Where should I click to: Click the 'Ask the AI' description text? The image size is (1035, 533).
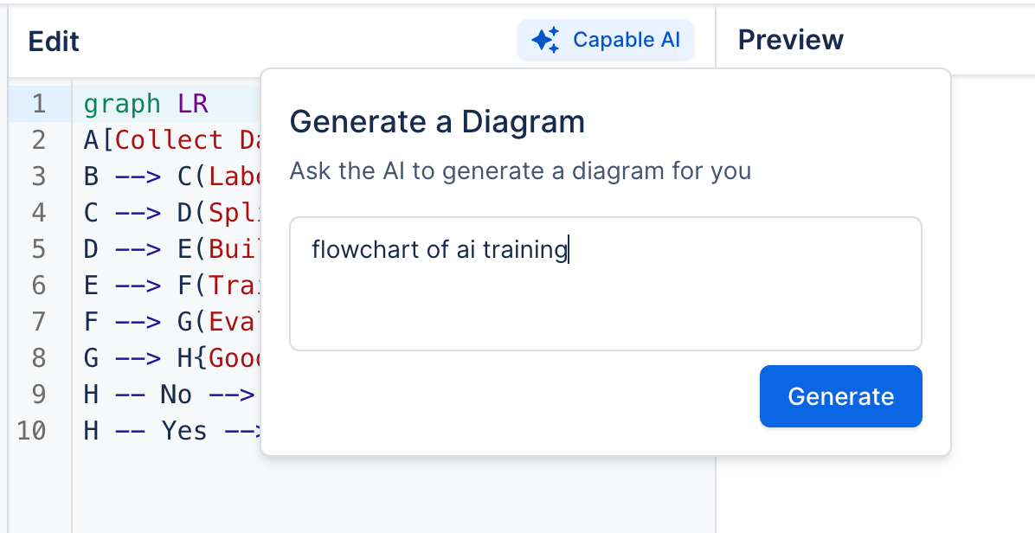(x=520, y=170)
